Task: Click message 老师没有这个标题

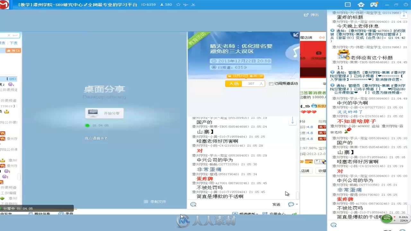Action: point(372,58)
